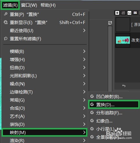The image size is (140, 143).
Task: Open the 映射(M) filter submenu
Action: (45, 133)
